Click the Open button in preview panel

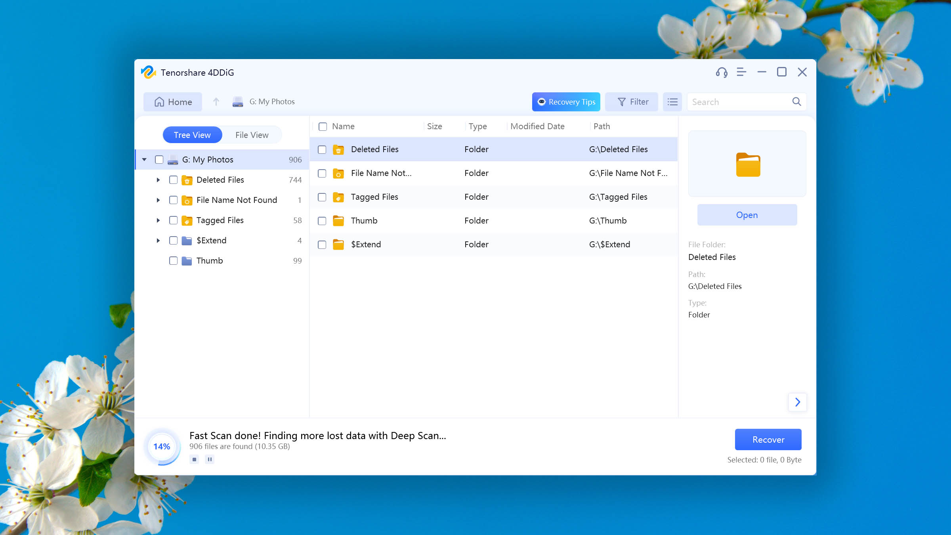point(747,214)
